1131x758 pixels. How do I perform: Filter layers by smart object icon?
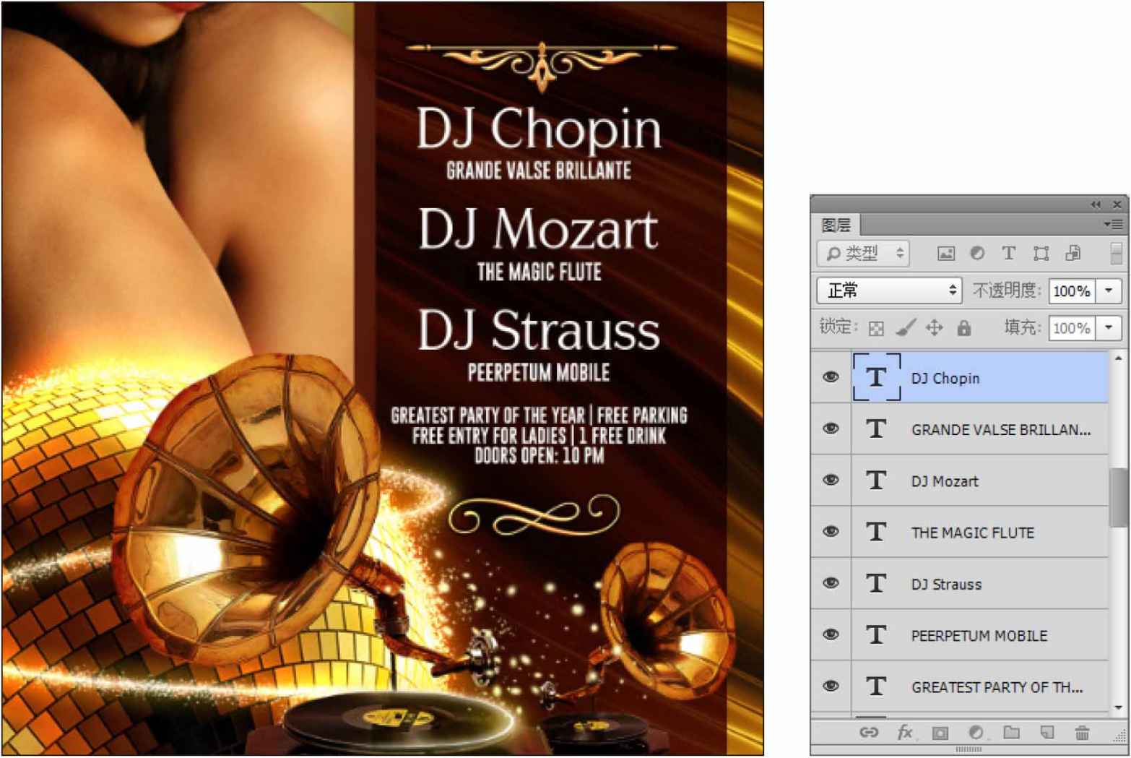pos(1073,253)
